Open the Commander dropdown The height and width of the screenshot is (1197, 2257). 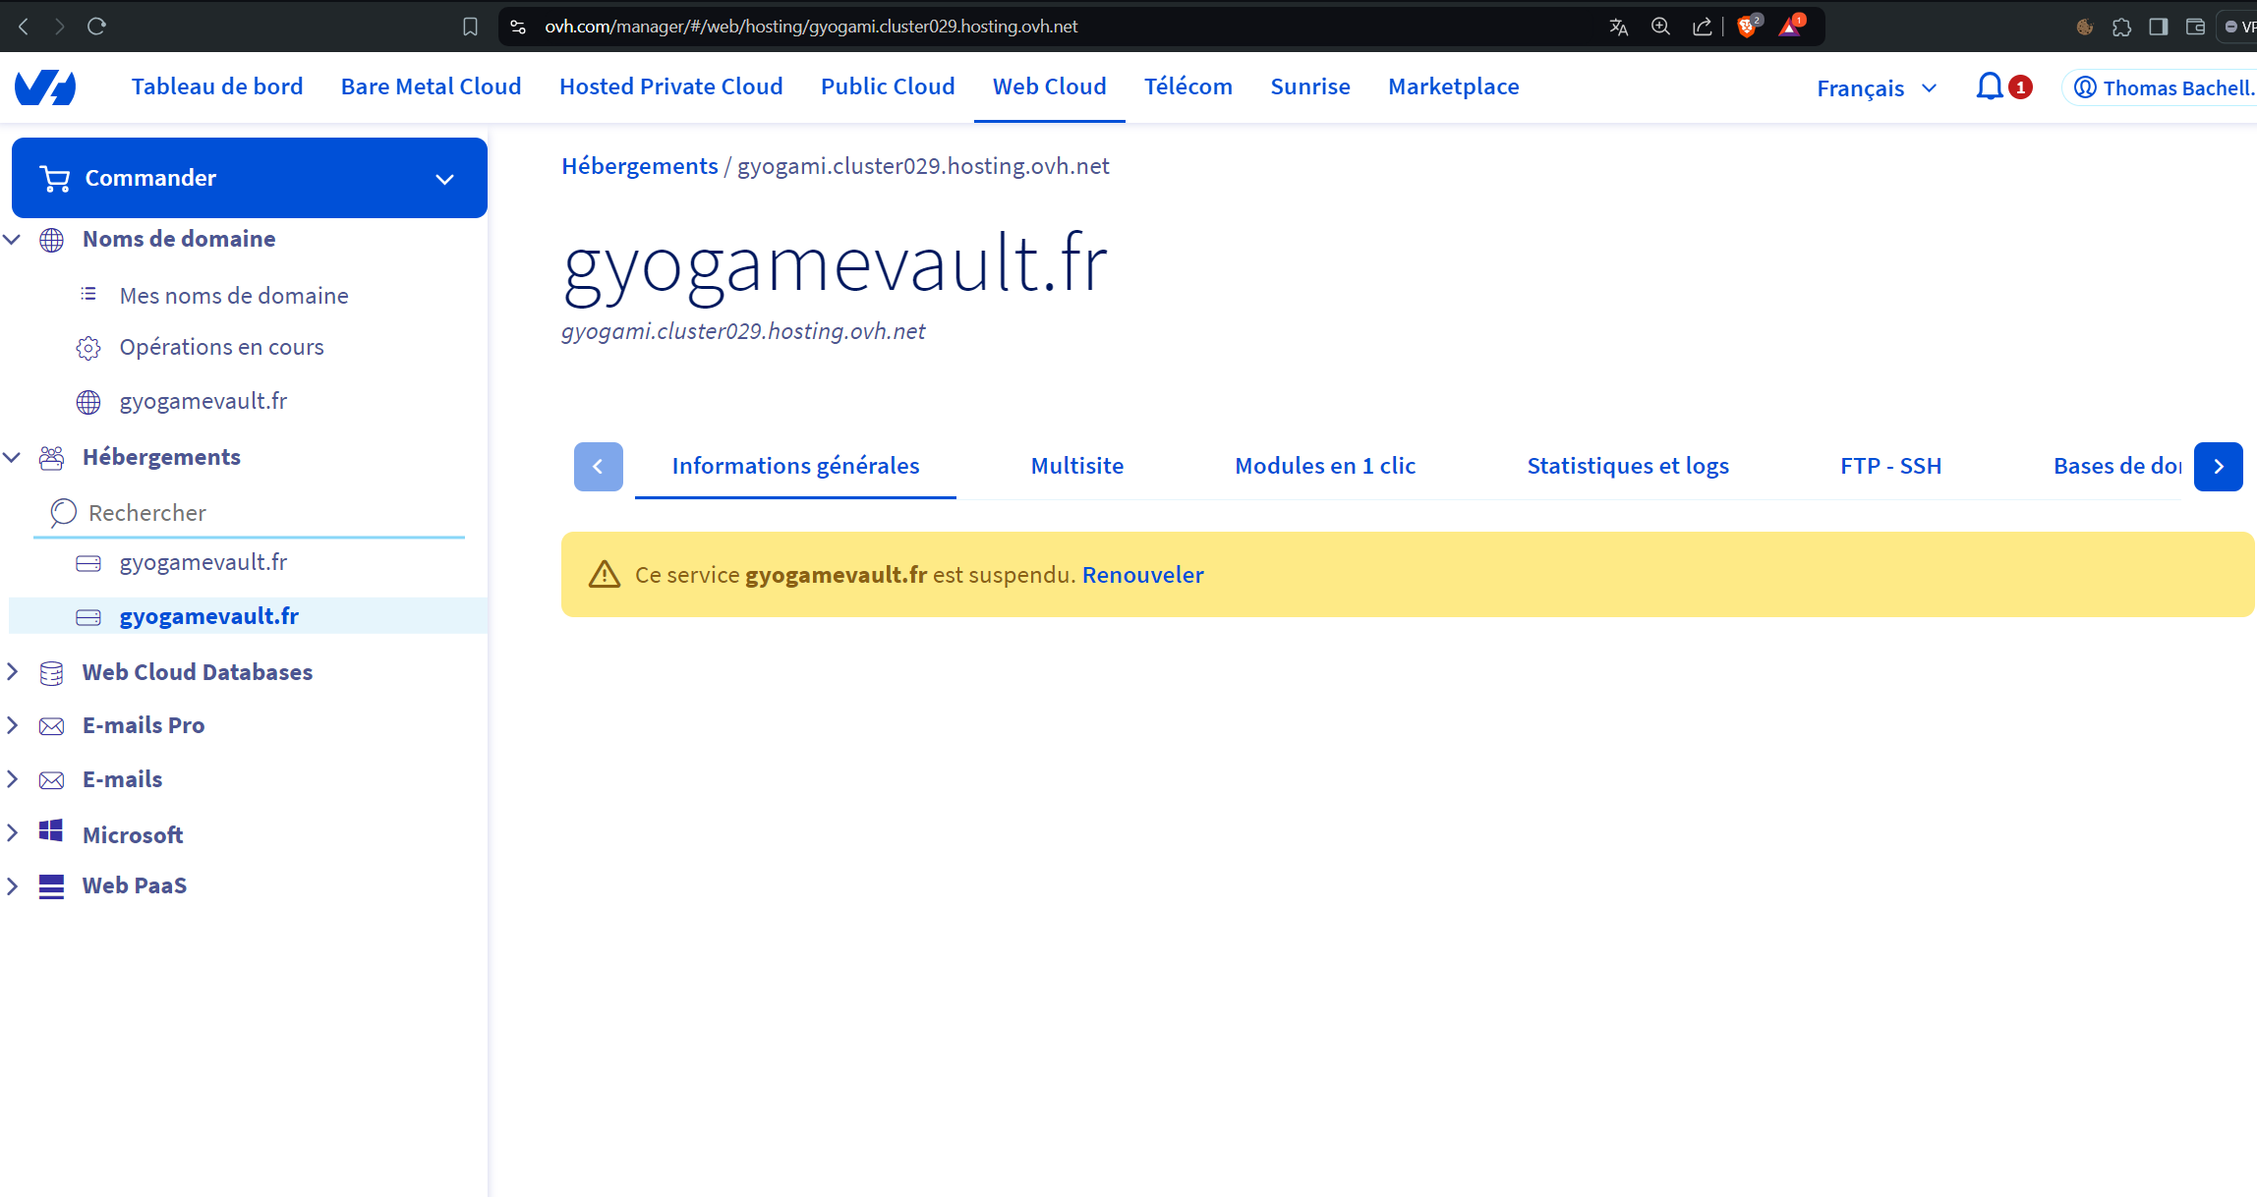[250, 178]
